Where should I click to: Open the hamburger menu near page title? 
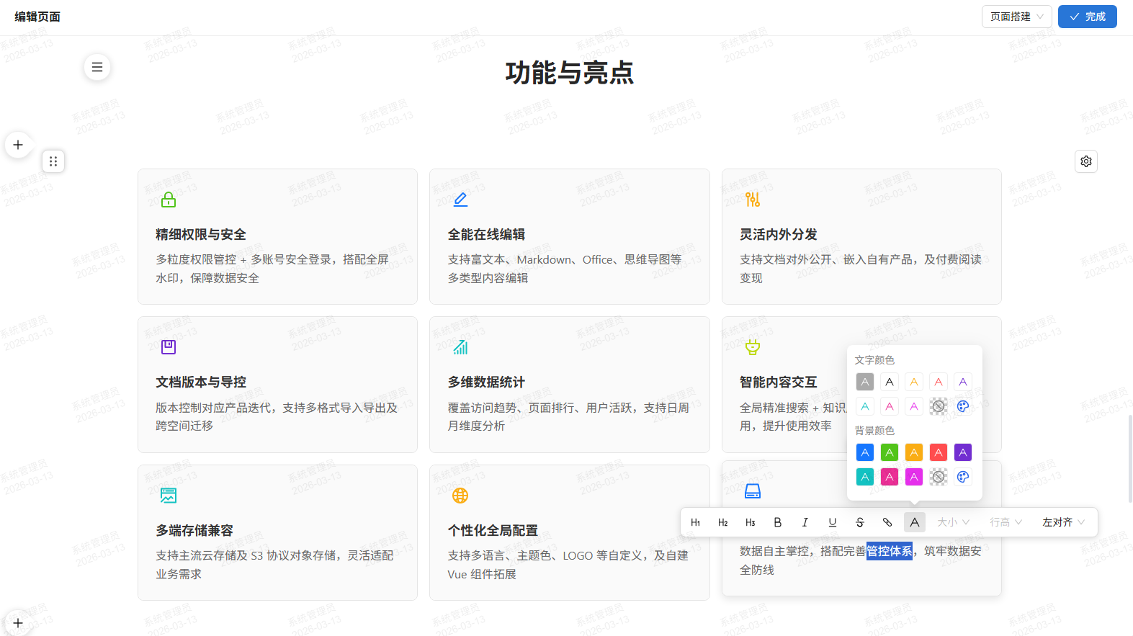click(97, 67)
